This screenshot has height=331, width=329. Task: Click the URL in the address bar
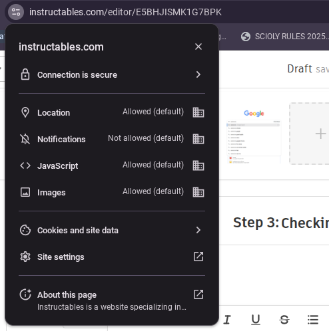point(125,12)
